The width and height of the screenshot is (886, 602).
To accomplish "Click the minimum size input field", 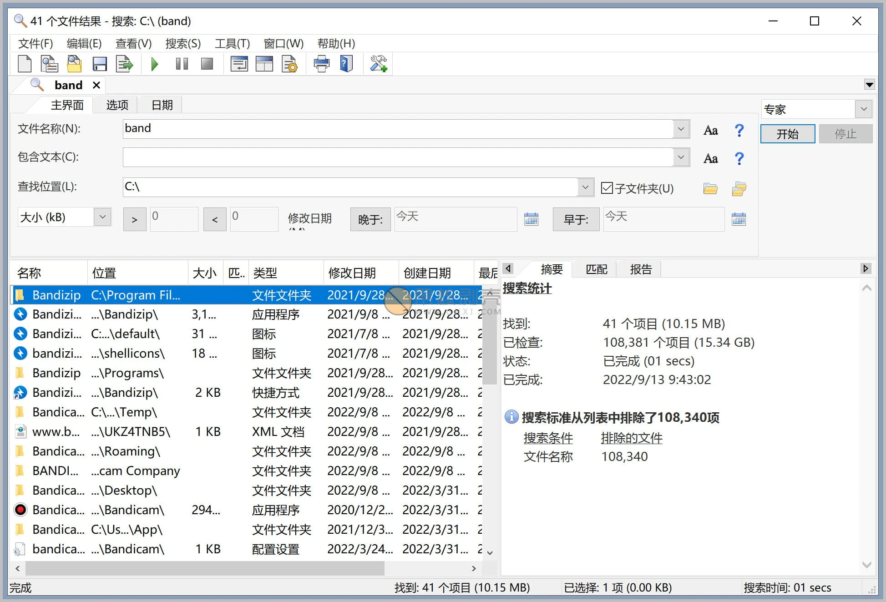I will coord(174,219).
